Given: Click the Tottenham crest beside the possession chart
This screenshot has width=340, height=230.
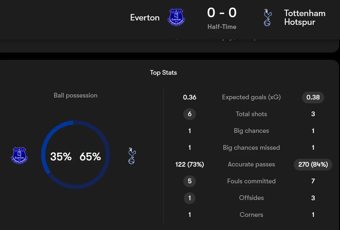Looking at the screenshot, I should coord(132,156).
